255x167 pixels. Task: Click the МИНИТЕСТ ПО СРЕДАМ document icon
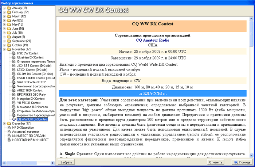coord(9,136)
